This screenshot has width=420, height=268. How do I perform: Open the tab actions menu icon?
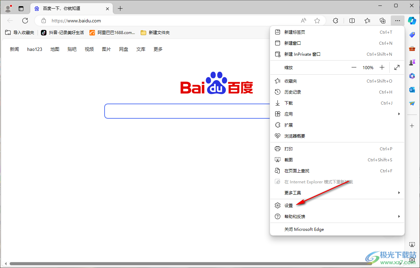pyautogui.click(x=21, y=8)
